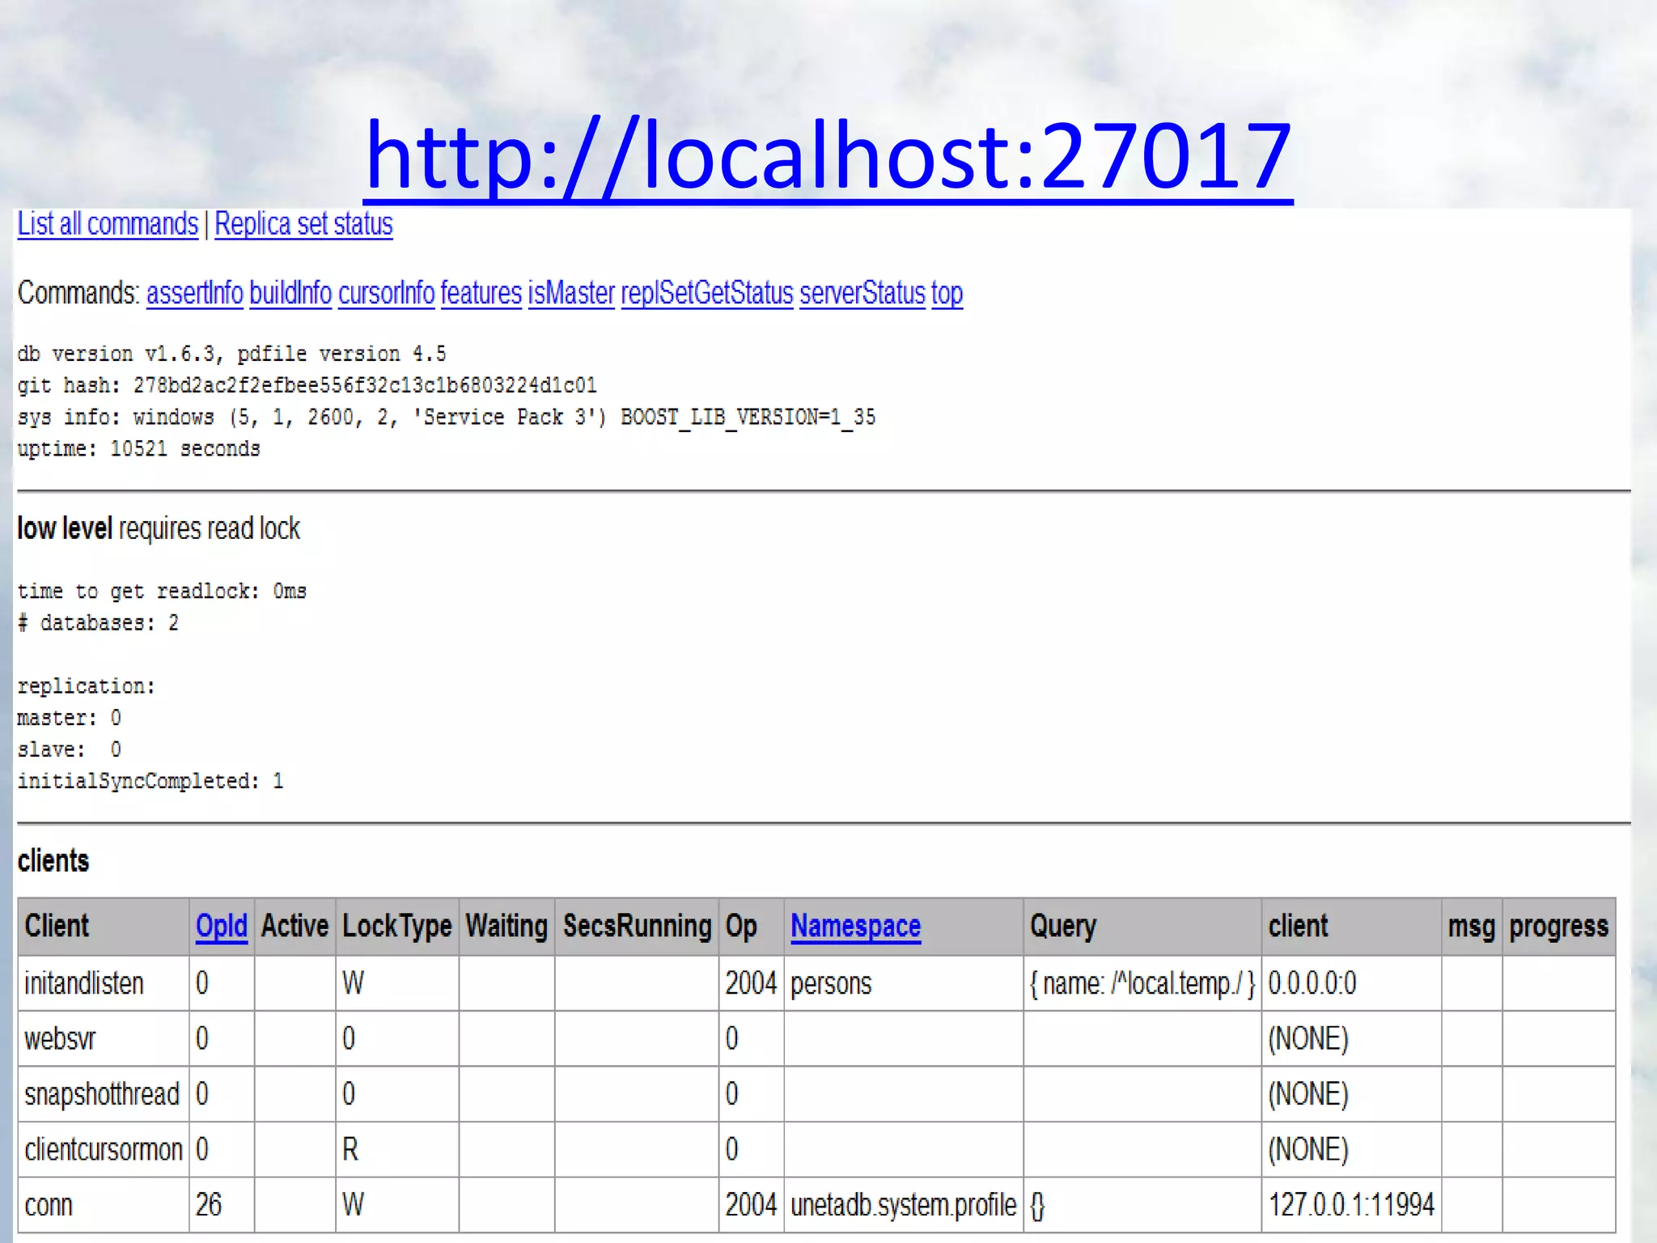Click the replSetGetStatus command link
1657x1243 pixels.
[x=707, y=293]
